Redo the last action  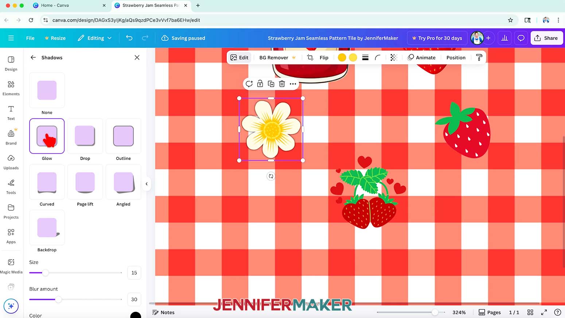(145, 38)
